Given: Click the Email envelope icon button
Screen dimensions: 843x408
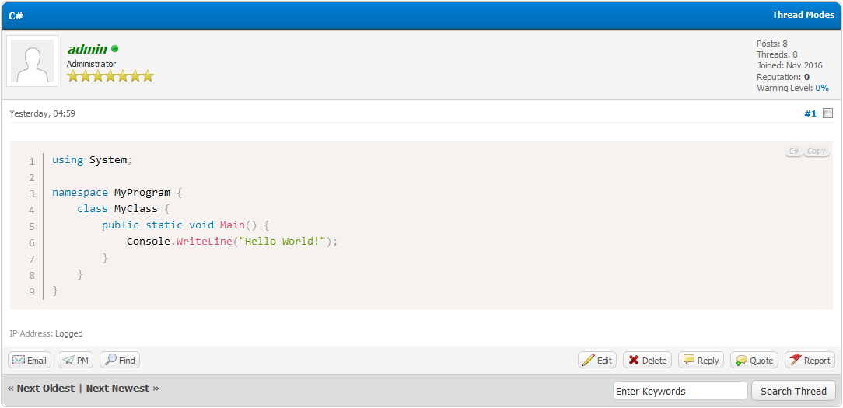Looking at the screenshot, I should point(30,361).
